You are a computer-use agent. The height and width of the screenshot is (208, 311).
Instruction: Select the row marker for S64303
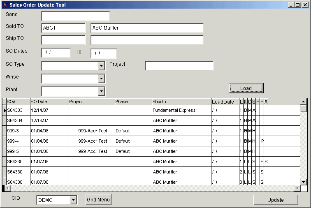point(5,111)
